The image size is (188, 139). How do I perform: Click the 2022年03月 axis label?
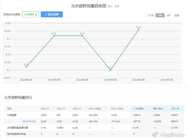pyautogui.click(x=54, y=80)
